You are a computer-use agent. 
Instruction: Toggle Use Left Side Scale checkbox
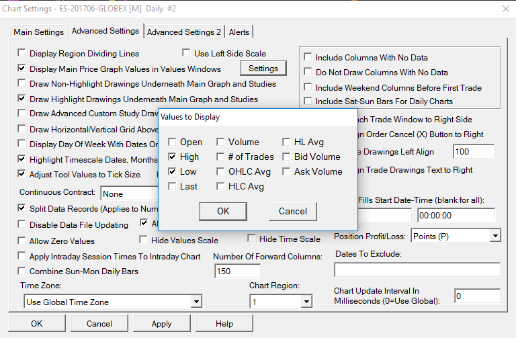186,53
